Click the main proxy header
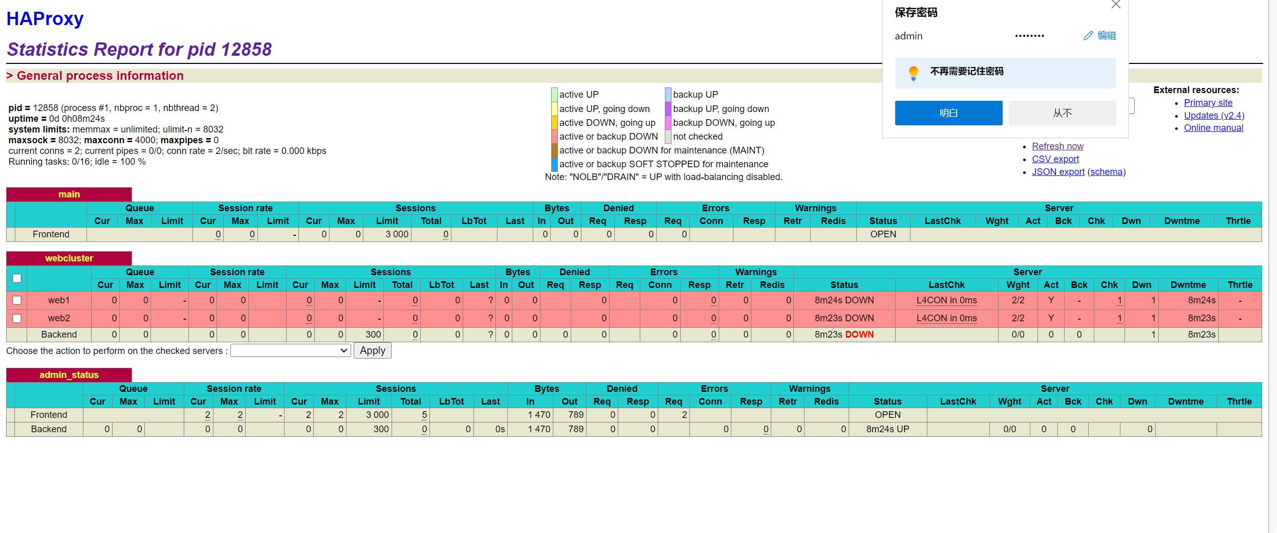 coord(69,194)
